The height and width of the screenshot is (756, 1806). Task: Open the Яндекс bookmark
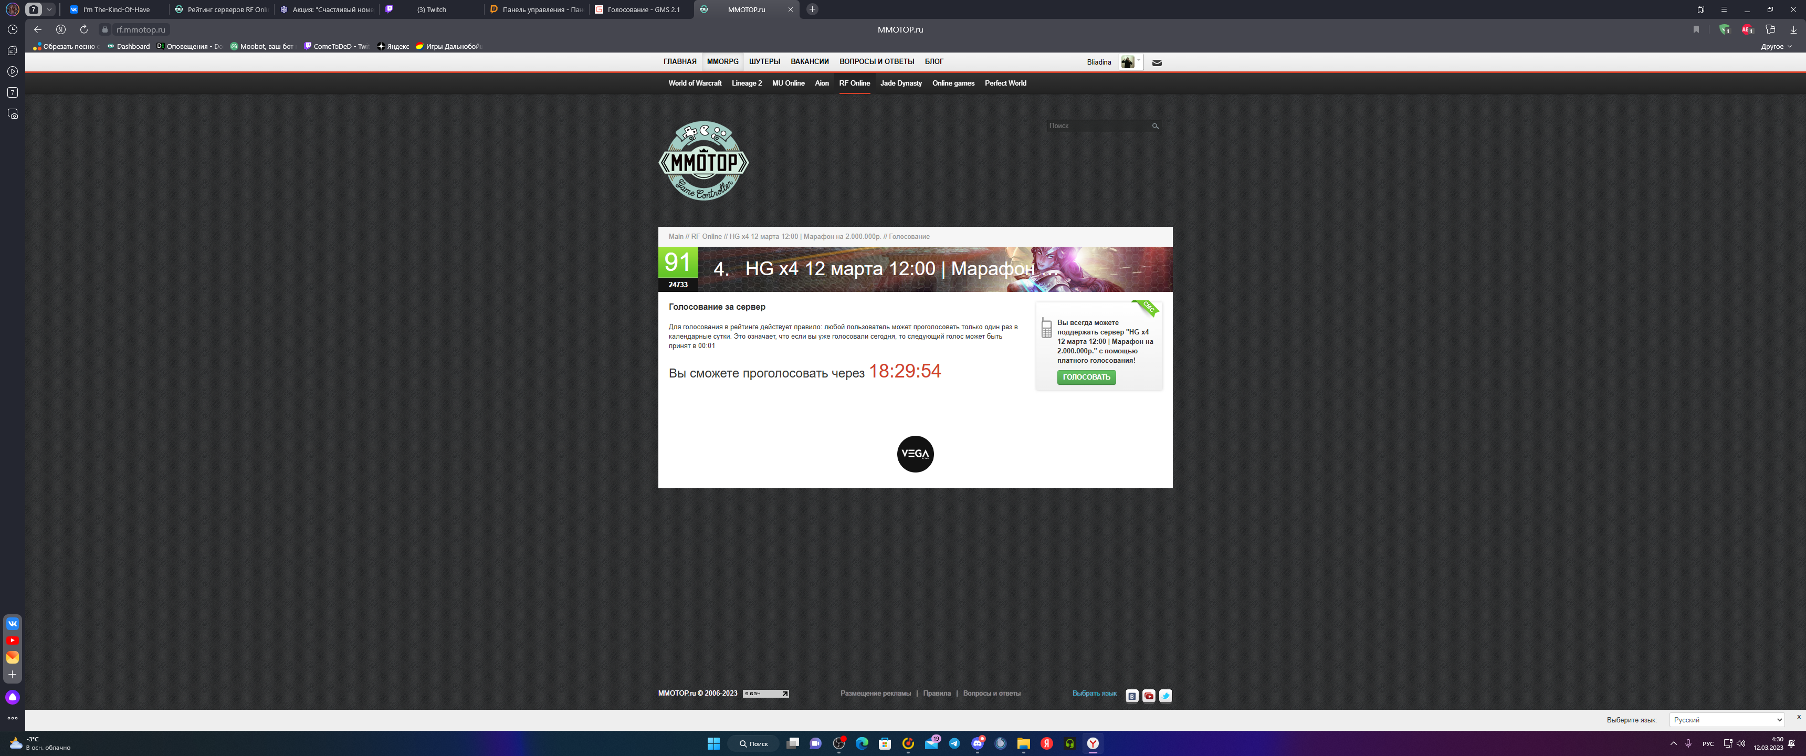click(x=393, y=46)
